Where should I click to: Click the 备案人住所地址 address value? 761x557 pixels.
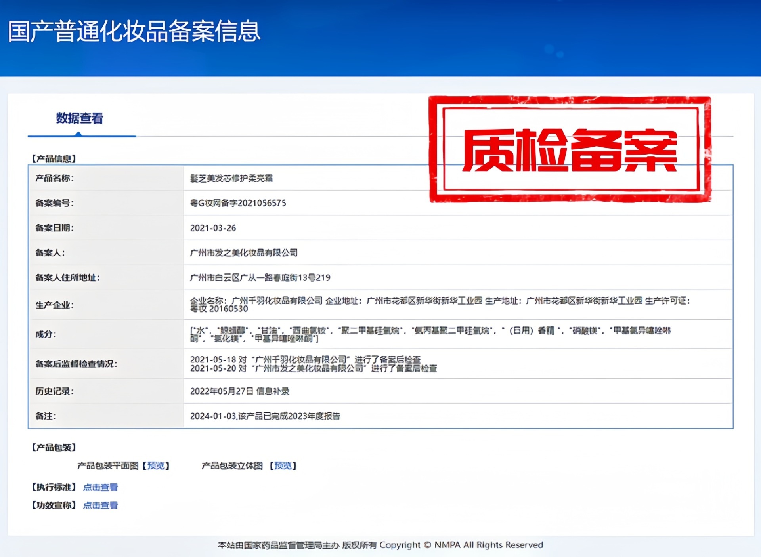(260, 278)
